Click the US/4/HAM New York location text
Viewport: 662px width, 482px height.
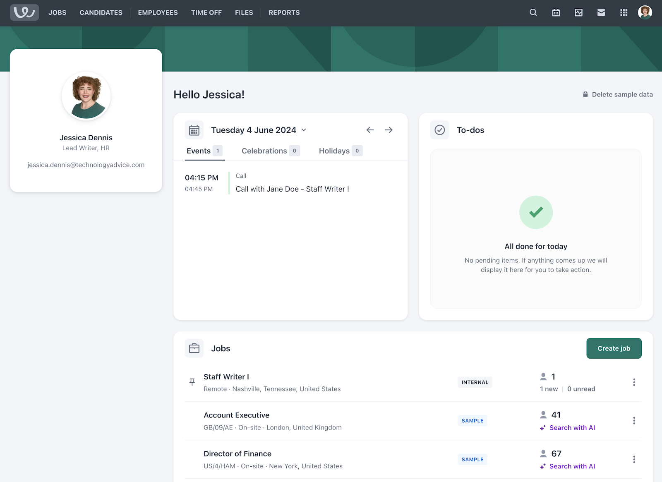point(273,466)
